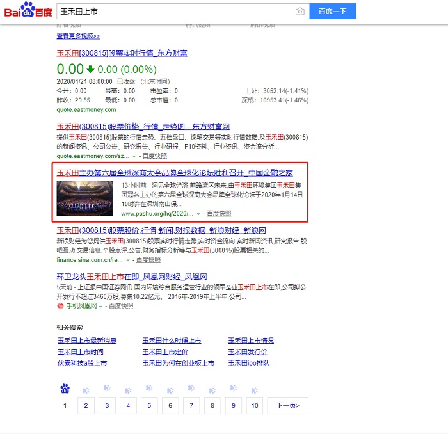Click the paw icon above page 10
448x434 pixels.
pyautogui.click(x=255, y=390)
